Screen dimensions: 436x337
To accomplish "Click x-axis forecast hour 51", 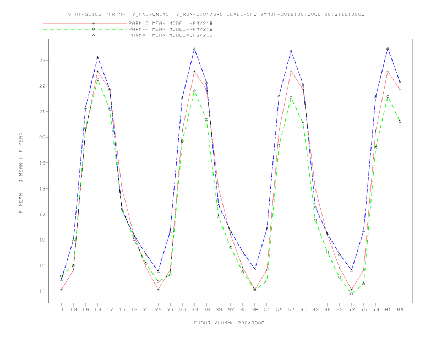I will pos(267,309).
